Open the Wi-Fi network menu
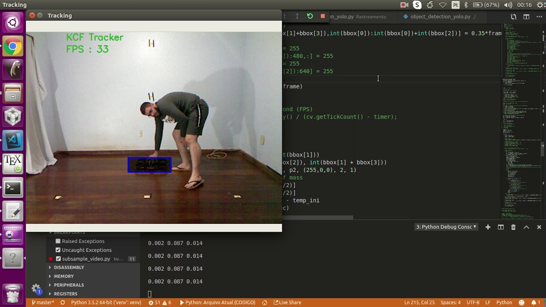546x307 pixels. [443, 5]
